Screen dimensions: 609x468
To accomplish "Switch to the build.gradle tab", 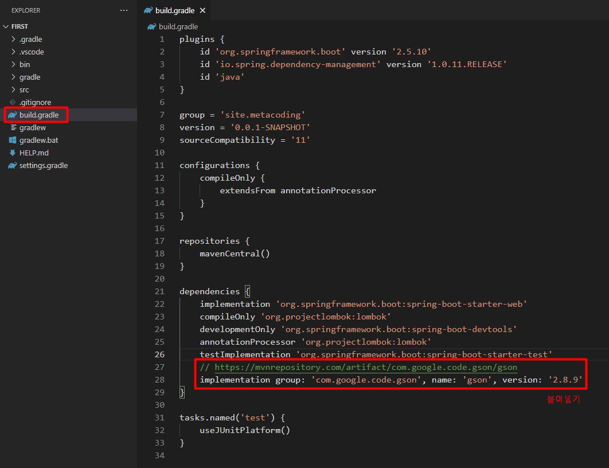I will pyautogui.click(x=174, y=10).
